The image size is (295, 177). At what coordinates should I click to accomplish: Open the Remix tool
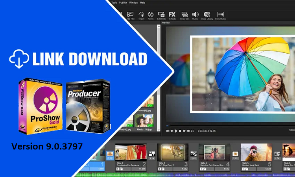(x=151, y=16)
